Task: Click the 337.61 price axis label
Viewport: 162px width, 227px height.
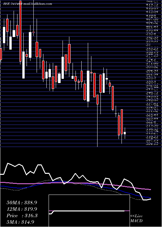Action: pos(152,104)
